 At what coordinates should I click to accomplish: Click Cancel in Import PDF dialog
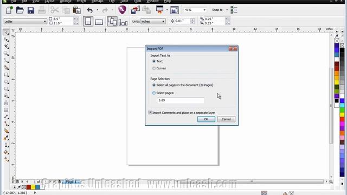click(226, 119)
